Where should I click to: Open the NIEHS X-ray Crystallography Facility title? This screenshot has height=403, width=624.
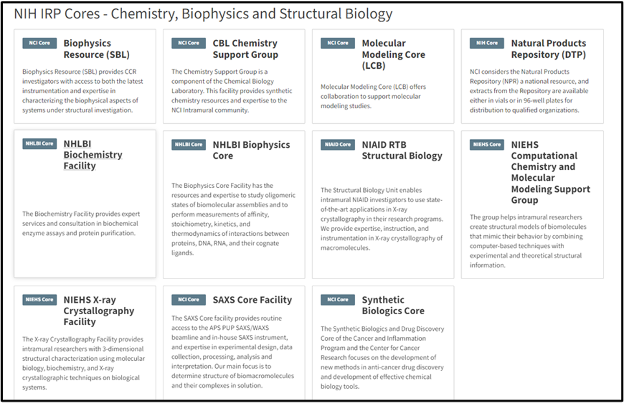click(x=98, y=310)
